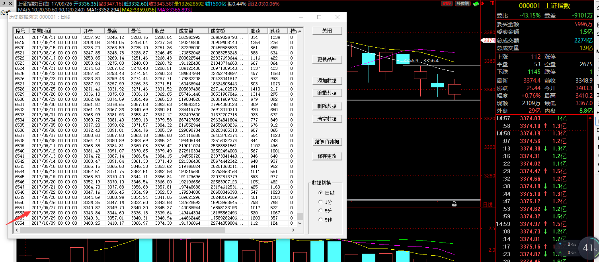Click the 3374 price marker on axis
Viewport: 599px width, 262px height.
(489, 40)
